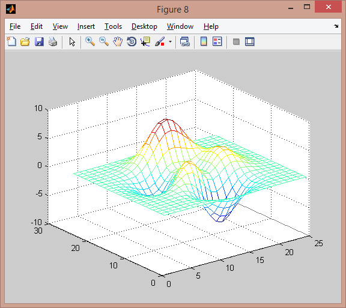Insert a legend using toolbar icon

(x=217, y=41)
